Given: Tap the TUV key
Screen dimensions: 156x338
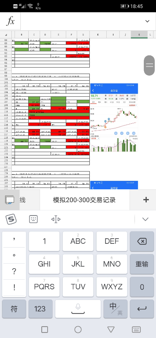Looking at the screenshot, I should click(x=78, y=287).
